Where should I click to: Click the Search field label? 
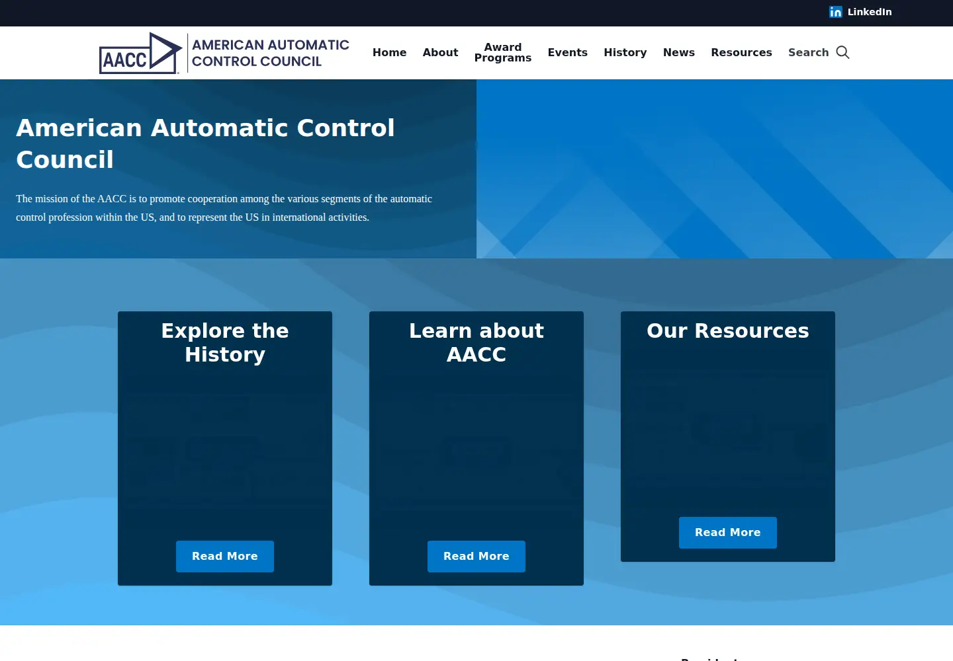click(808, 52)
